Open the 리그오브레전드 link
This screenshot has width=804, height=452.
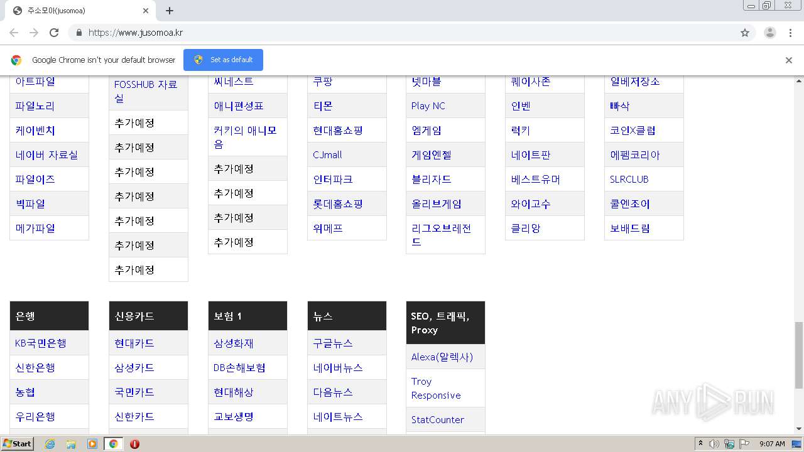pos(442,235)
